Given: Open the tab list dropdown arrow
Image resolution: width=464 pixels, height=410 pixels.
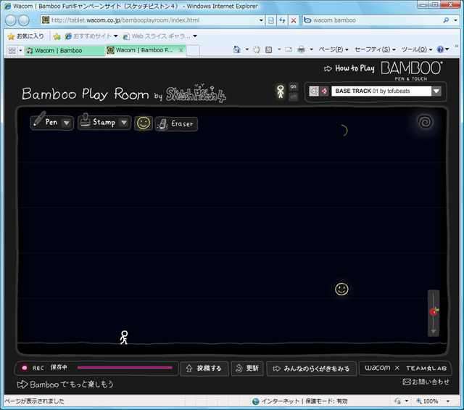Looking at the screenshot, I should pyautogui.click(x=20, y=50).
